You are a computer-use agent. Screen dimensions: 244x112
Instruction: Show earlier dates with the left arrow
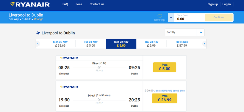point(38,44)
